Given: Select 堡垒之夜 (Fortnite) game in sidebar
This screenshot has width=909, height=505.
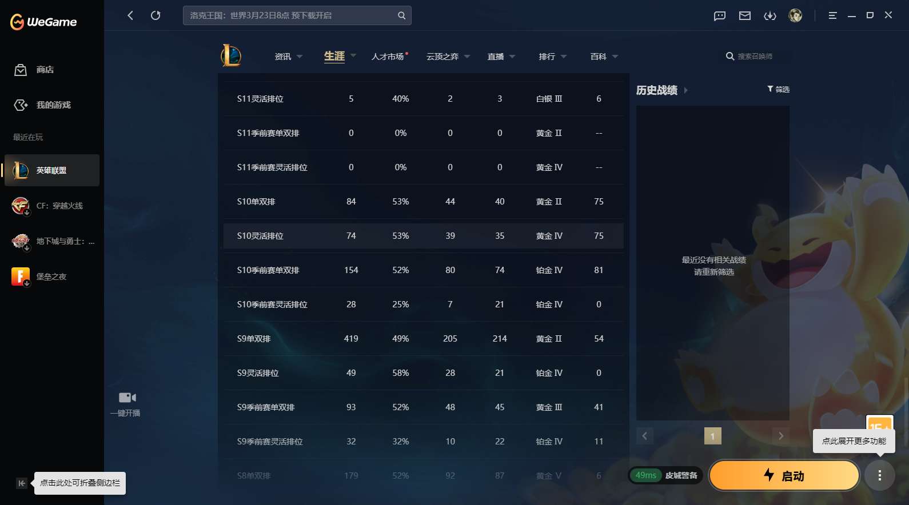Looking at the screenshot, I should 52,276.
